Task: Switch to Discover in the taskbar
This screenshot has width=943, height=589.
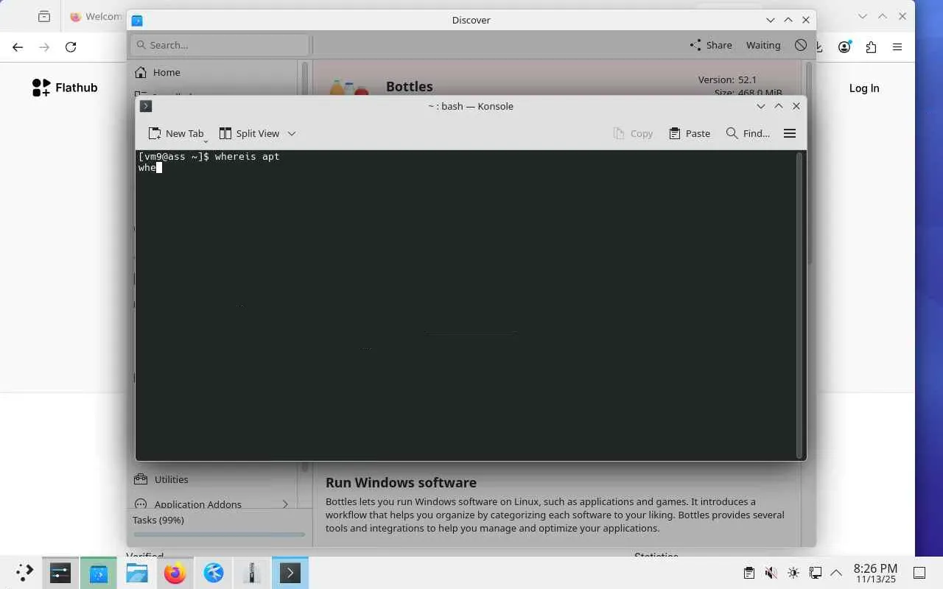Action: pos(99,572)
